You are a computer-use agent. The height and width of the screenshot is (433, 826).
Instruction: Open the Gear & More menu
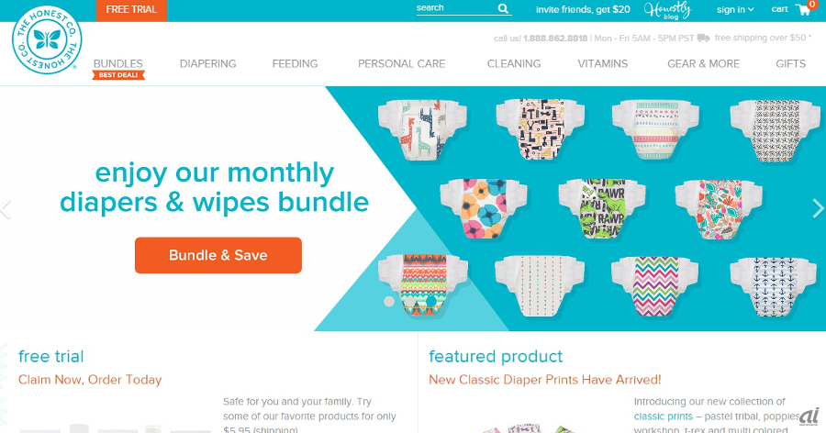pos(703,63)
